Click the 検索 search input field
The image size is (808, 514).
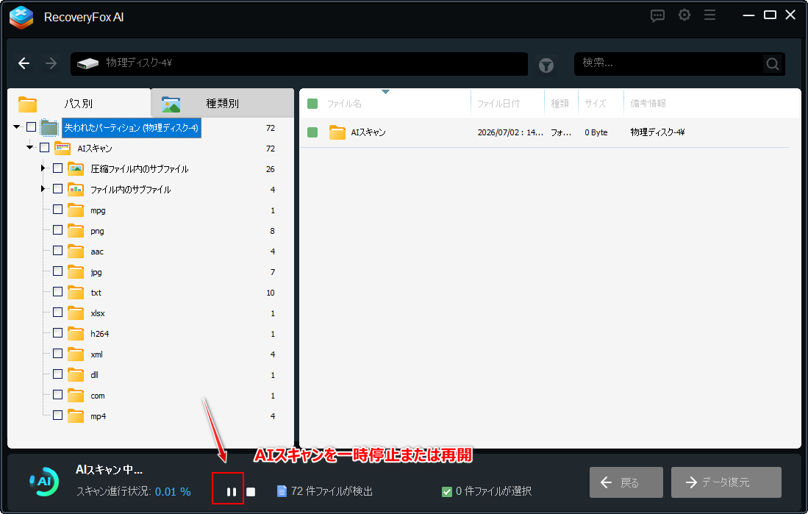coord(669,64)
